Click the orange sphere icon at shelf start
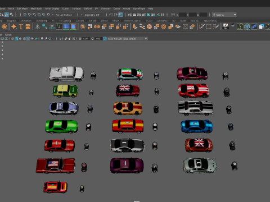 (x=4, y=26)
